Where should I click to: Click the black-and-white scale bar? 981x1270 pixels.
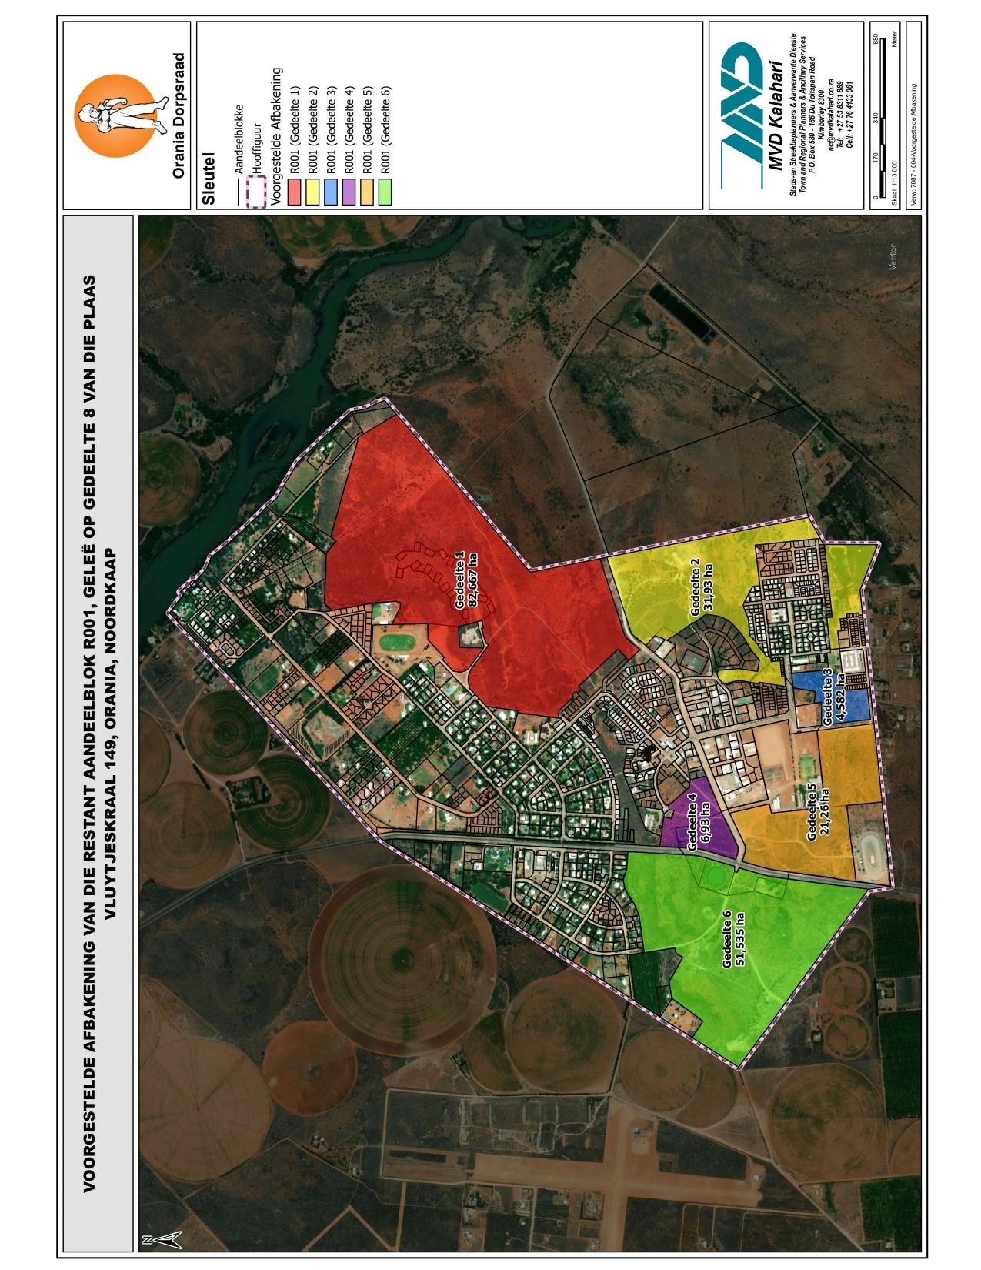point(883,118)
